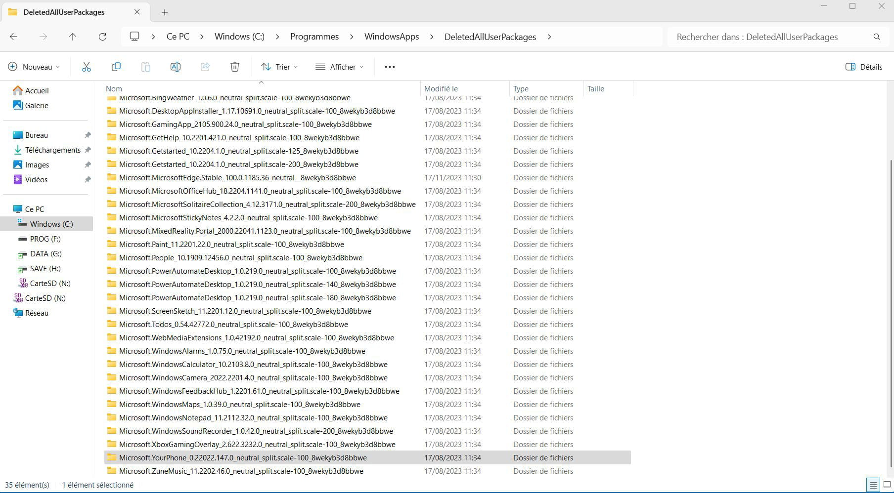Sort by the Nom column header
Viewport: 894px width, 493px height.
262,88
